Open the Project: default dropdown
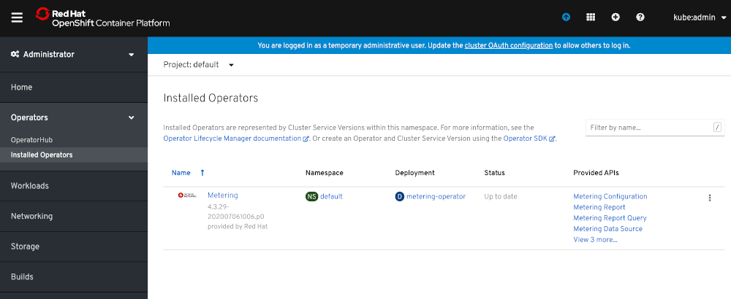This screenshot has width=731, height=299. pyautogui.click(x=198, y=64)
